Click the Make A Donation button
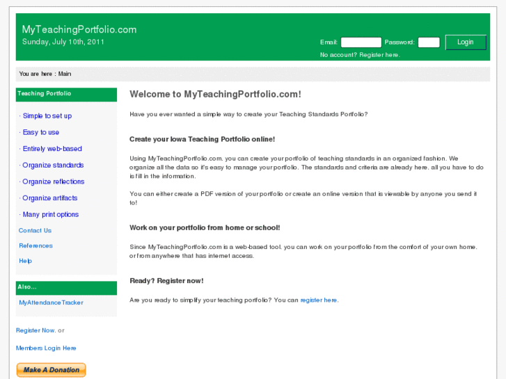This screenshot has height=379, width=506. [51, 370]
